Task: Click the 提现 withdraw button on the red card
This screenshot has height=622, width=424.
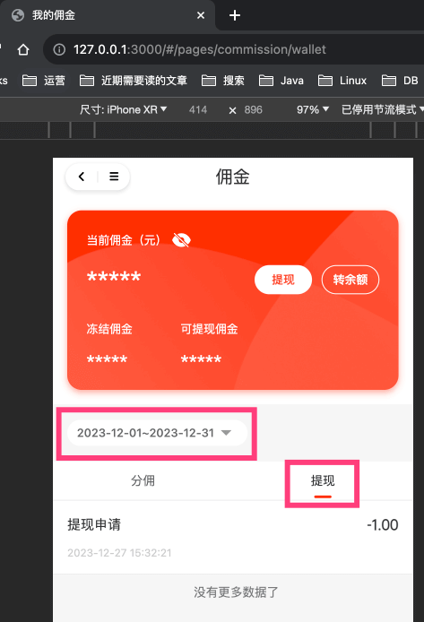Action: point(282,280)
